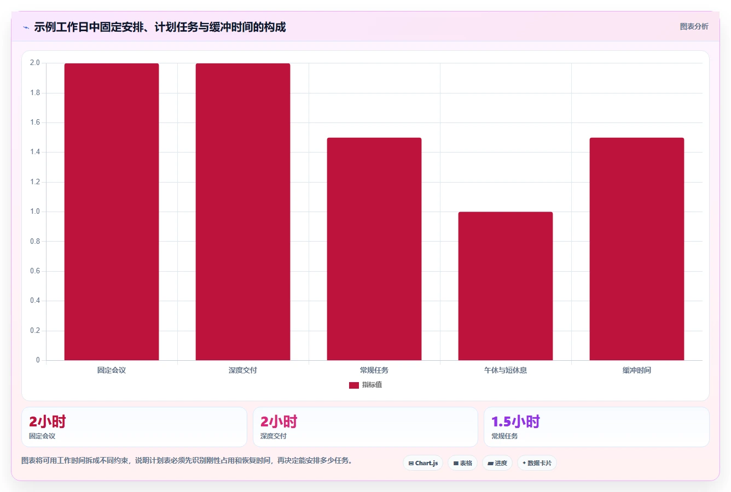Image resolution: width=731 pixels, height=492 pixels.
Task: Select the 深度交付 bar in chart
Action: [x=243, y=212]
